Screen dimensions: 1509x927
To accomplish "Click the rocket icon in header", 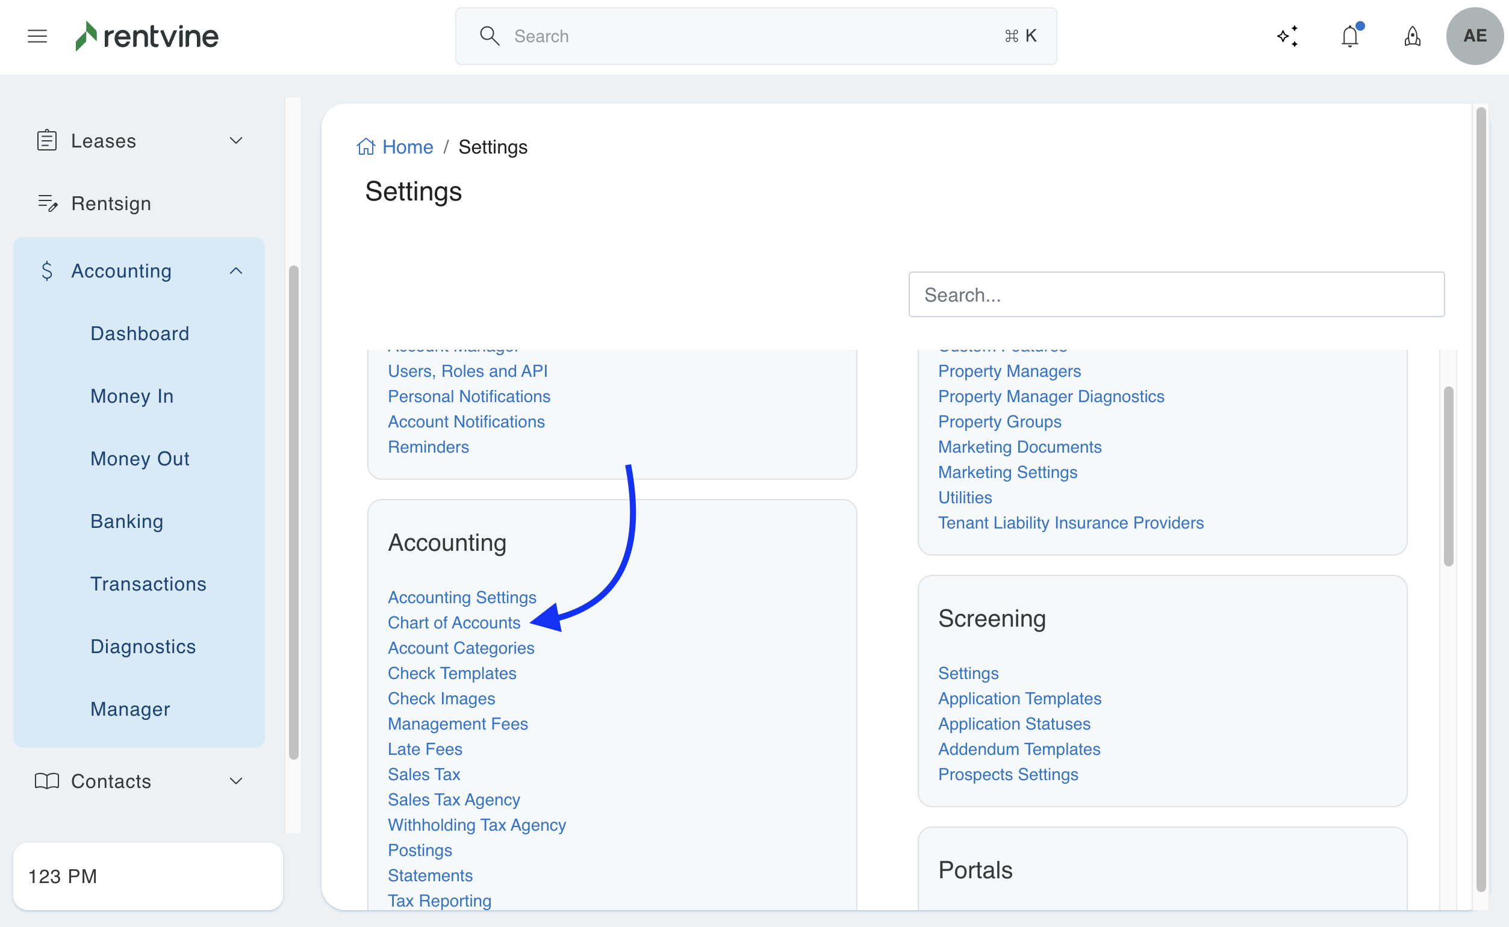I will tap(1412, 36).
